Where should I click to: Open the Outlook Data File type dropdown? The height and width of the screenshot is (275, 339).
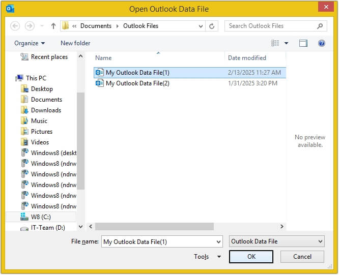277,241
